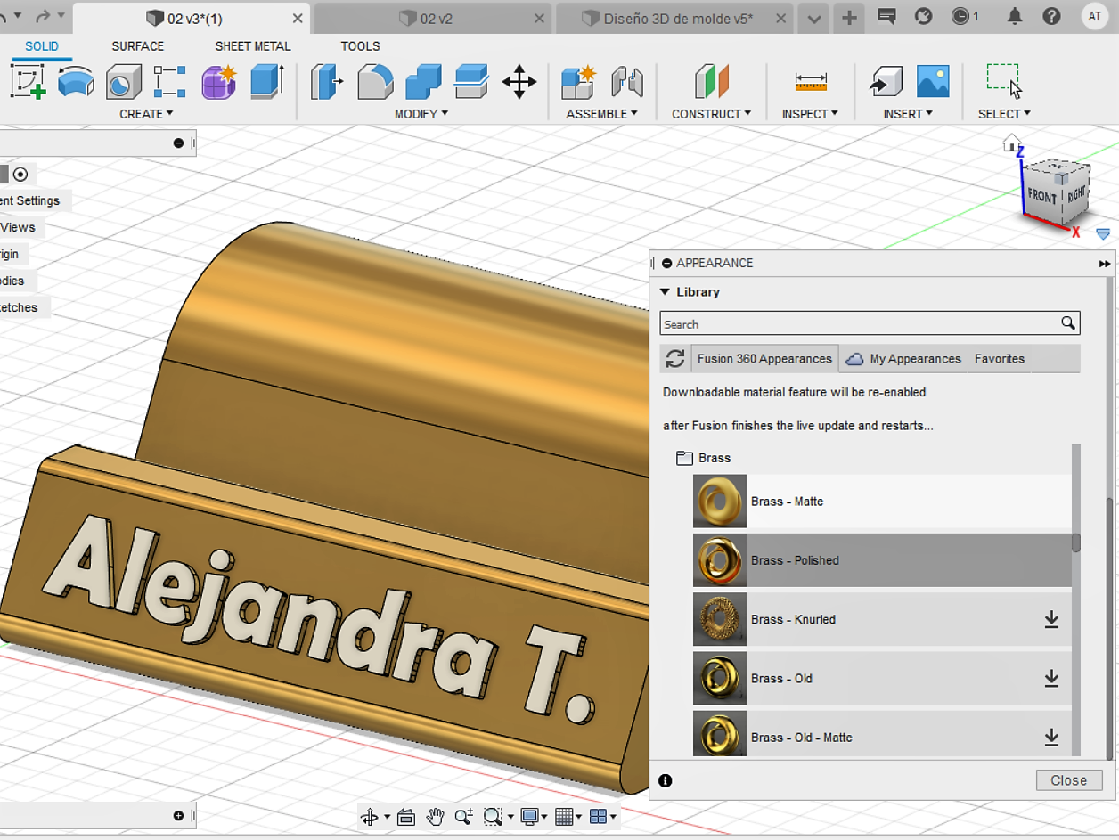
Task: Close the Appearance dialog with Close button
Action: coord(1069,780)
